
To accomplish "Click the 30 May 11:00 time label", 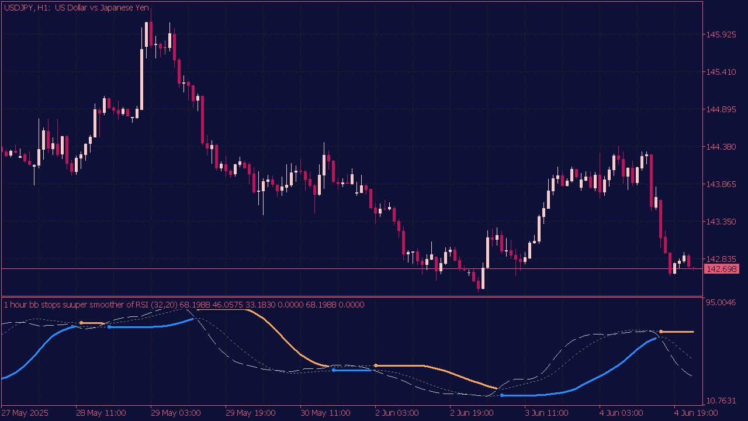I will pos(325,413).
